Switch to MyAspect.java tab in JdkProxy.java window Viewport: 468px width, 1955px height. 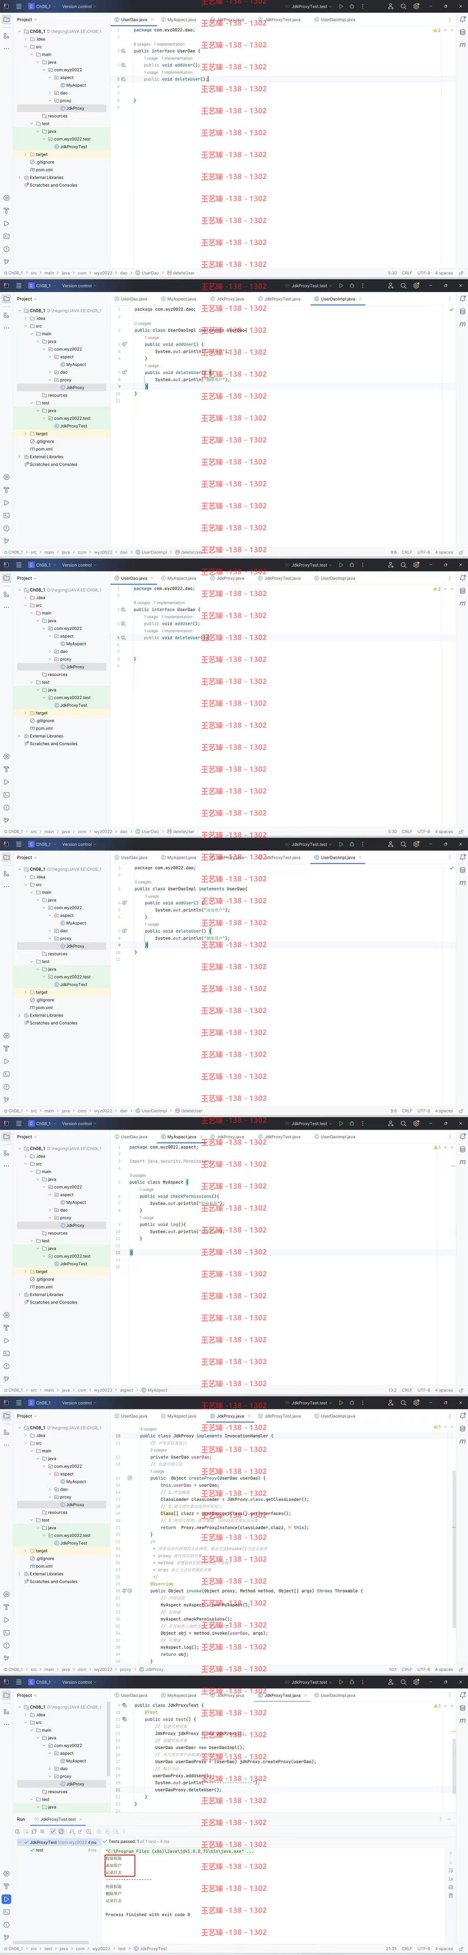click(179, 1416)
